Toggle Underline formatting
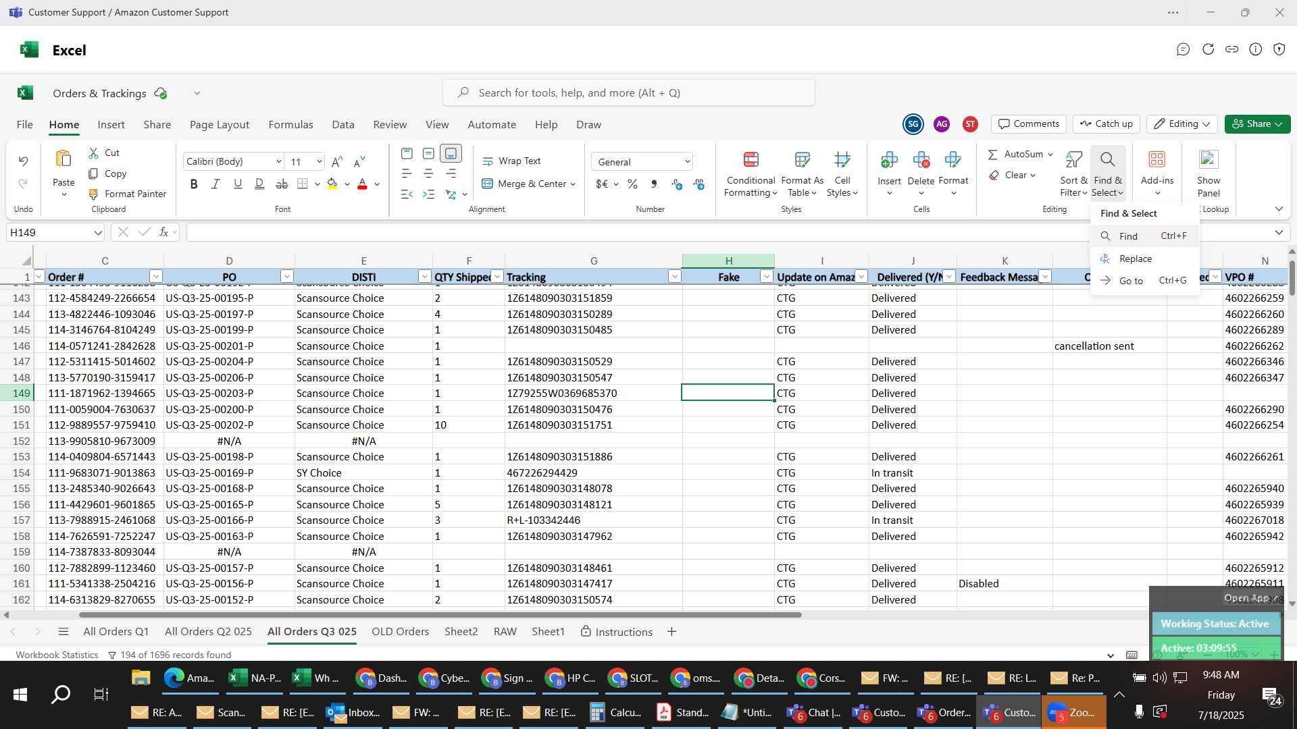 (238, 184)
